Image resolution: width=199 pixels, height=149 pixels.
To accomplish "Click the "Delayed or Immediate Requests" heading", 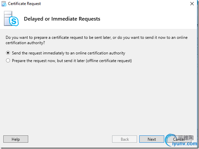I will [62, 19].
